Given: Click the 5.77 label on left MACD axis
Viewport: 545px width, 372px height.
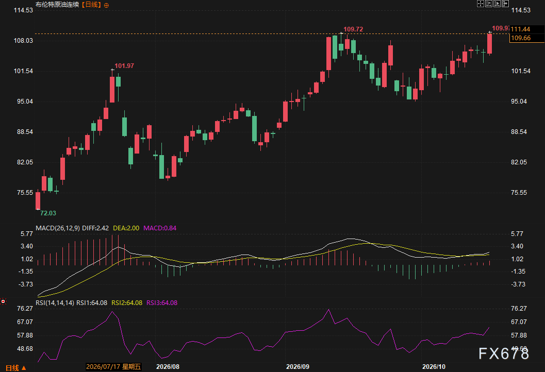Looking at the screenshot, I should click(27, 234).
